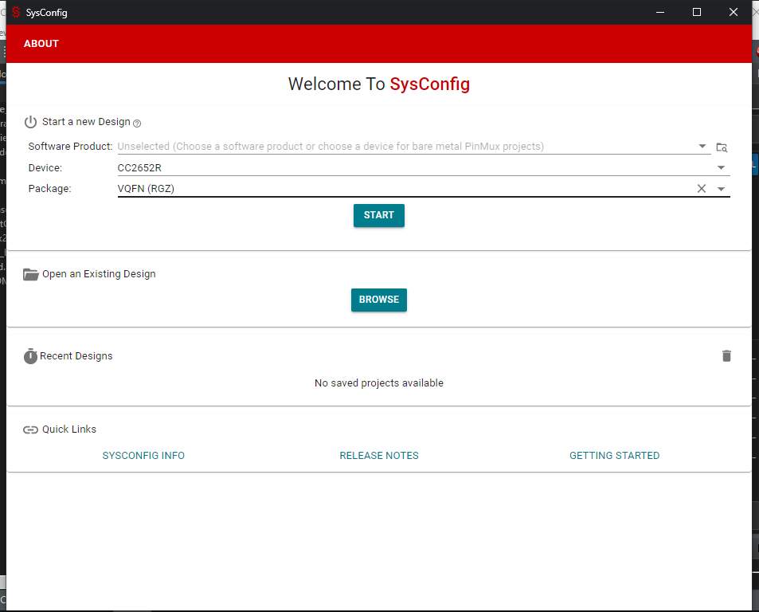759x612 pixels.
Task: Click the 'Quick Links' label
Action: (x=69, y=430)
